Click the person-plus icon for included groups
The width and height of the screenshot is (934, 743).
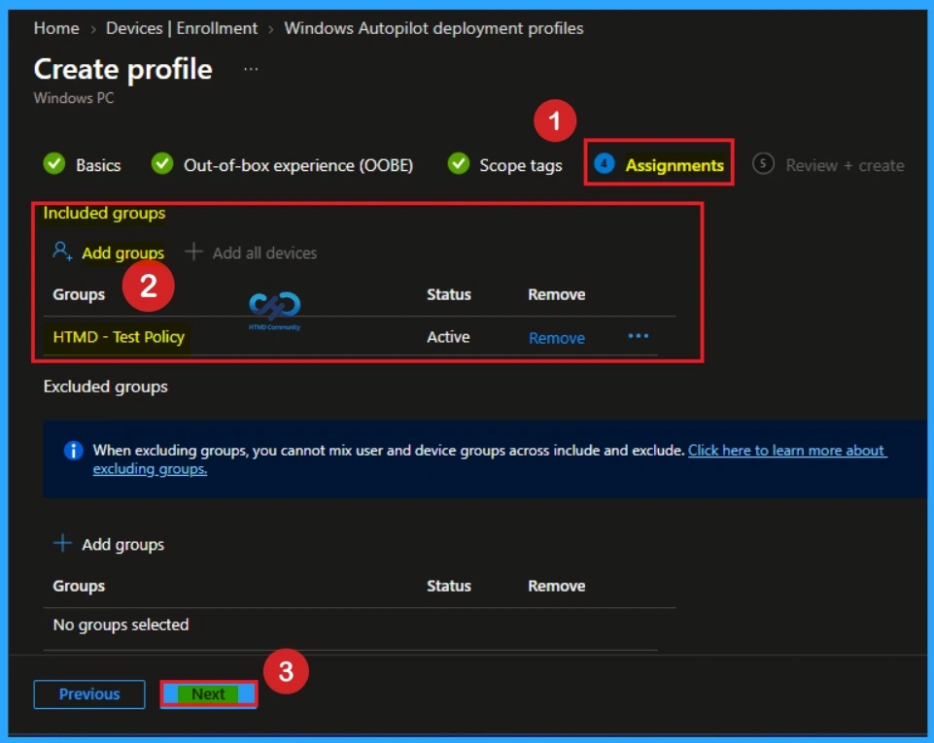62,252
